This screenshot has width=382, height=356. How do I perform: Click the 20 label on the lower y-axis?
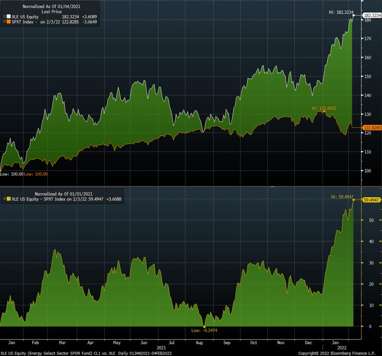pyautogui.click(x=371, y=284)
